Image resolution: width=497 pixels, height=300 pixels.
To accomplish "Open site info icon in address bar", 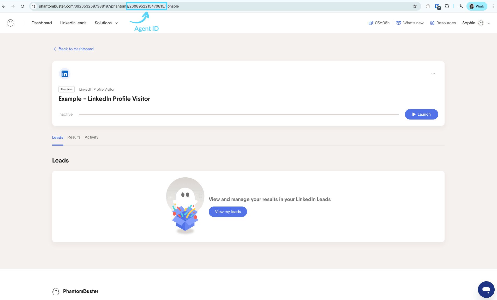I will pyautogui.click(x=34, y=6).
